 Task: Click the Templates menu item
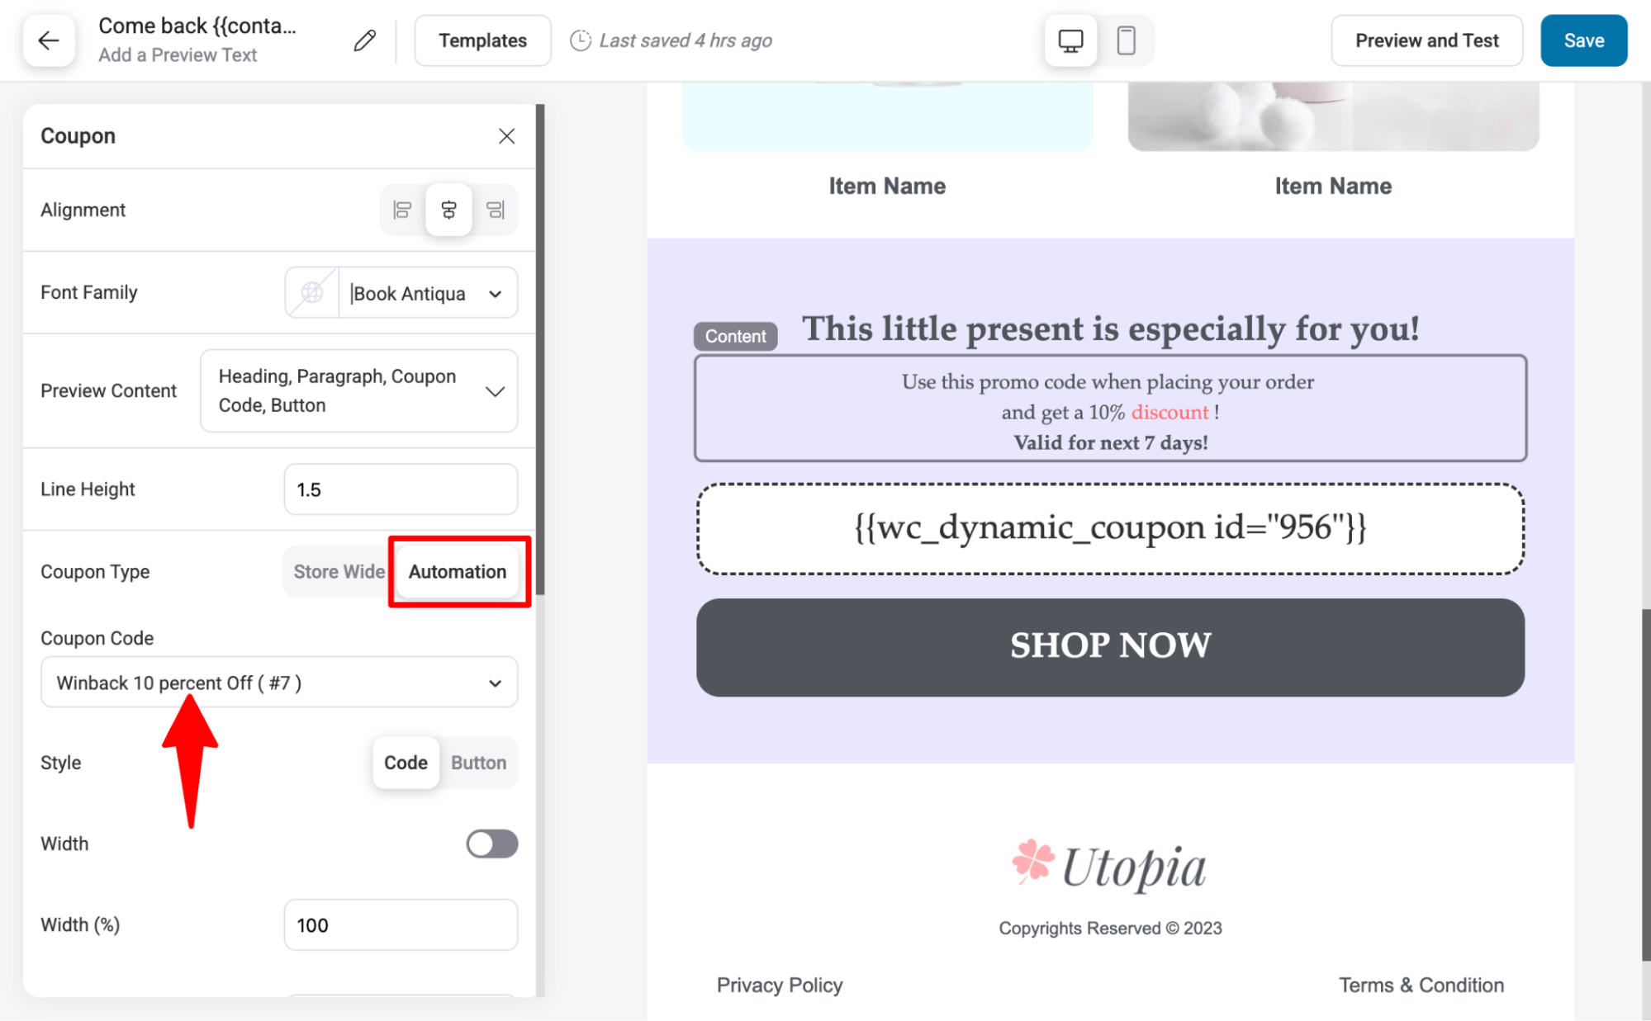point(483,40)
